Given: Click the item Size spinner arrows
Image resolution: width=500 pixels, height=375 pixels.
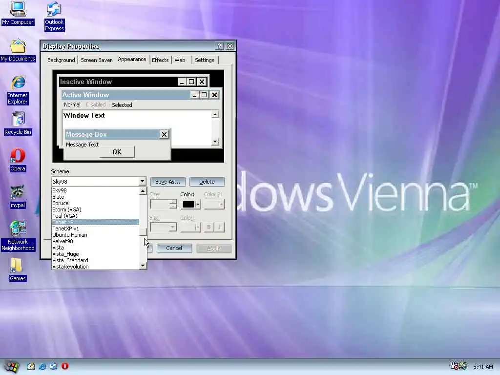Looking at the screenshot, I should (173, 205).
